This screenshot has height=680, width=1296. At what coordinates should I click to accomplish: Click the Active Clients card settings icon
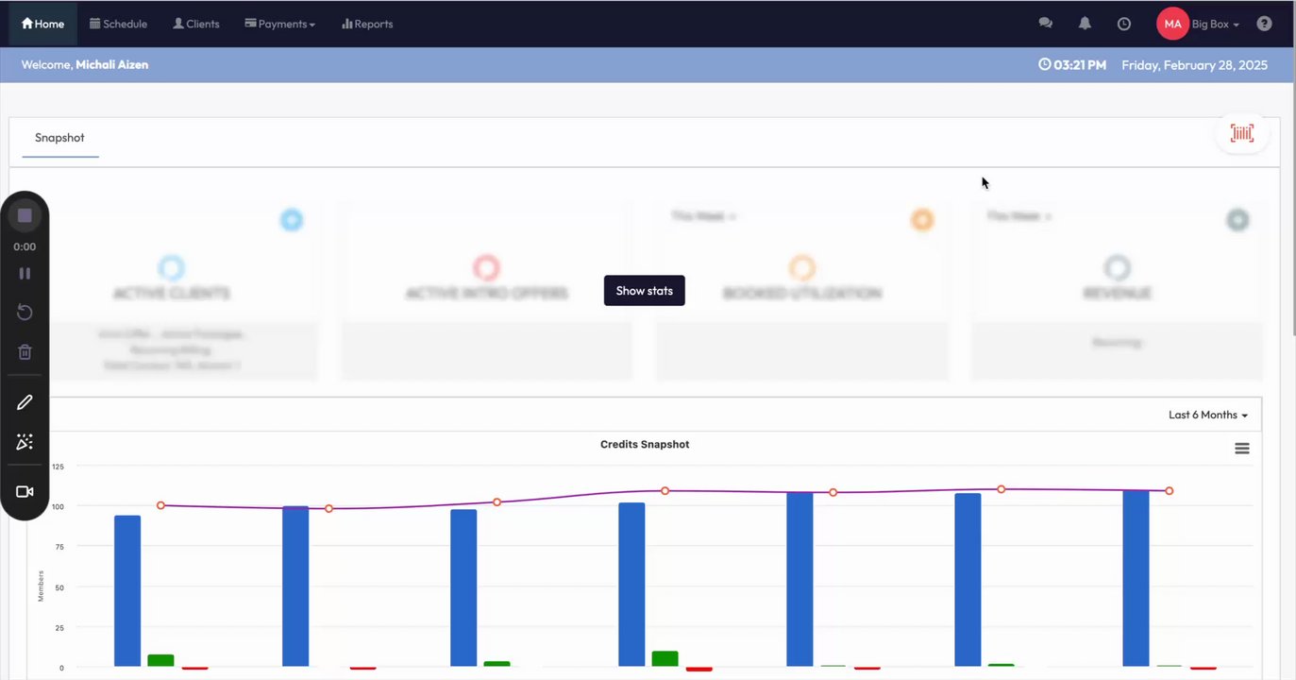click(x=292, y=220)
